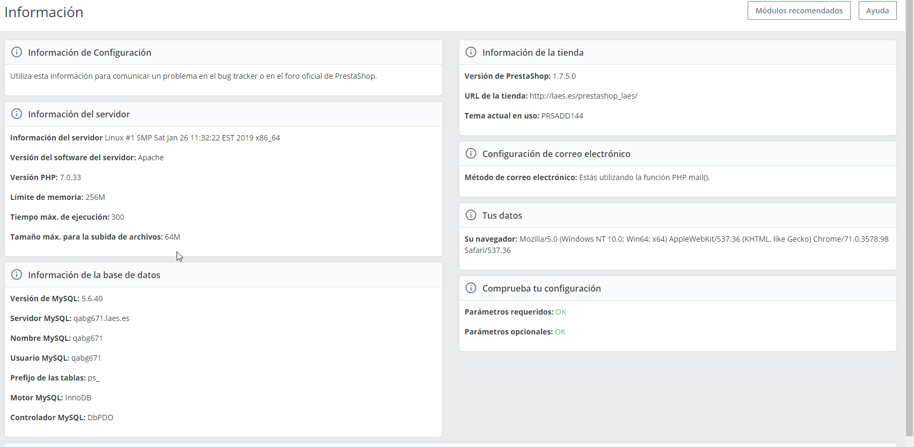Viewport: 914px width, 447px height.
Task: Click the Usuario MySQL value qabg671
Action: pos(86,358)
